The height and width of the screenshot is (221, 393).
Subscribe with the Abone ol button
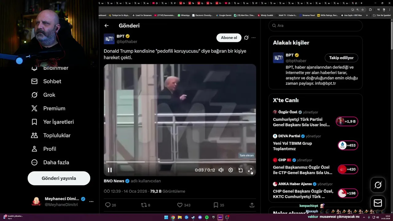[x=229, y=38]
